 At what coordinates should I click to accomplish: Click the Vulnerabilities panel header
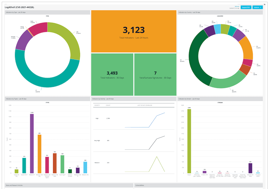click(199, 185)
